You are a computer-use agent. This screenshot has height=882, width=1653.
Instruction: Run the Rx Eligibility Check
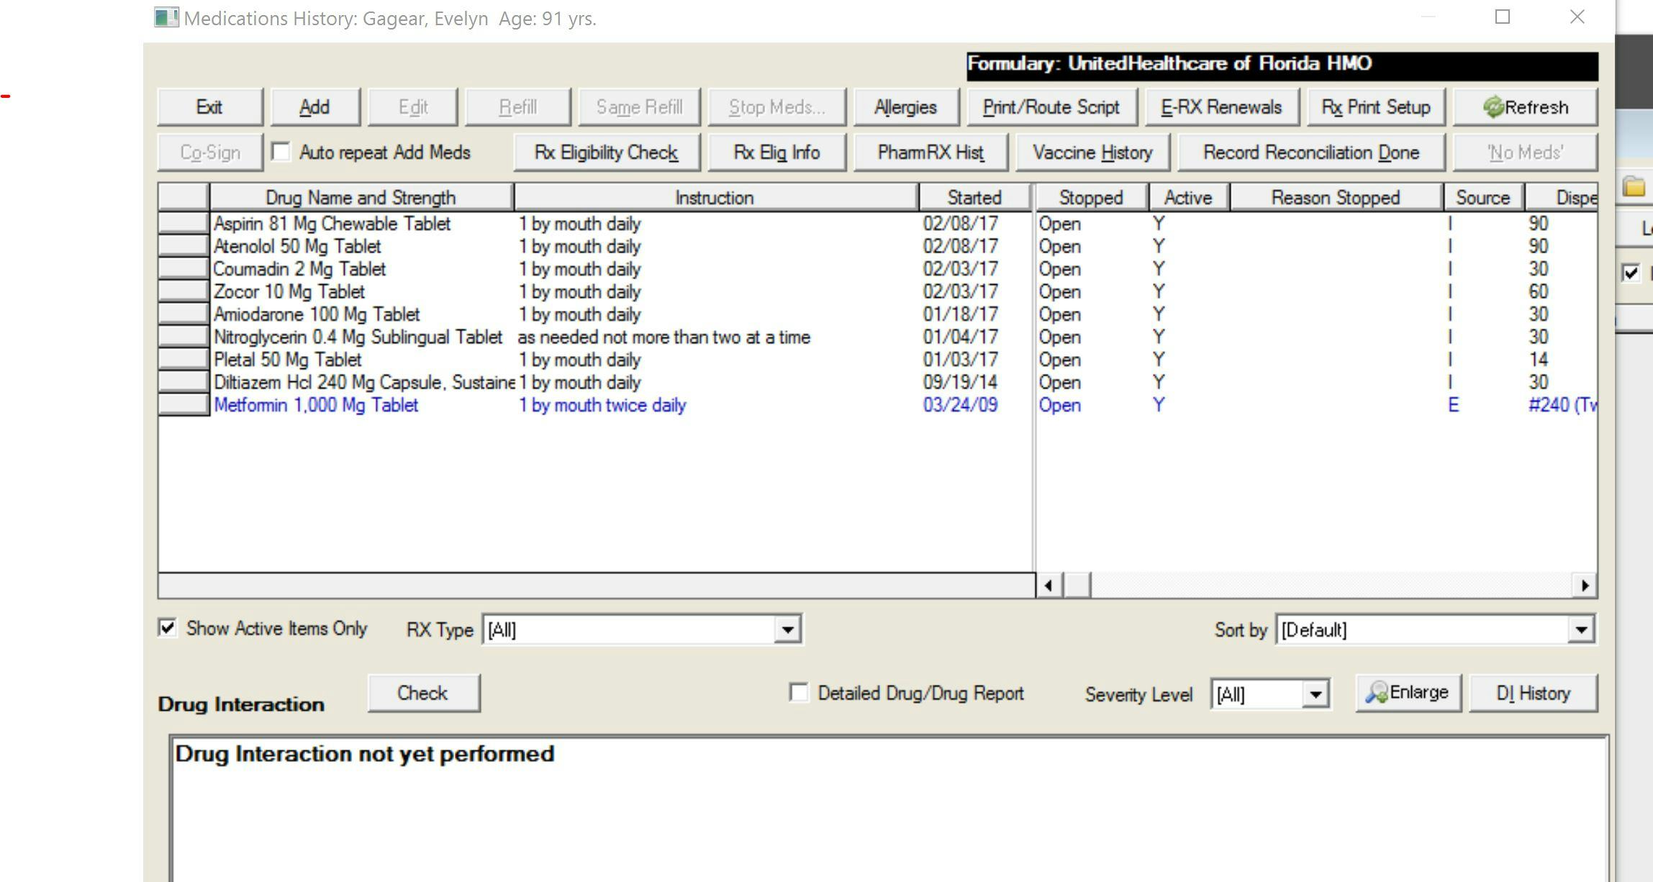[606, 152]
